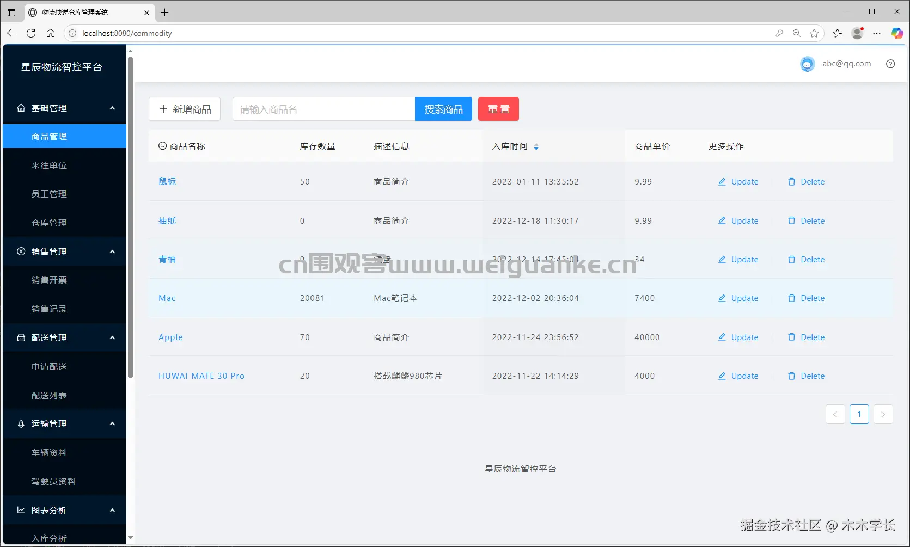Image resolution: width=910 pixels, height=547 pixels.
Task: Select 商品管理 in the sidebar
Action: pyautogui.click(x=64, y=136)
